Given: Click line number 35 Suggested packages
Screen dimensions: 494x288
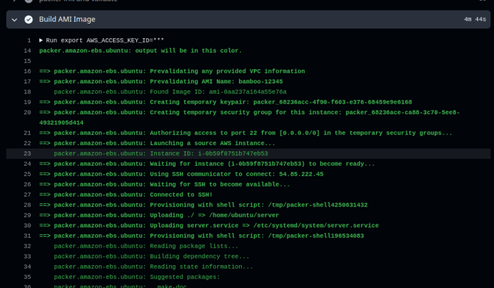Looking at the screenshot, I should click(27, 277).
